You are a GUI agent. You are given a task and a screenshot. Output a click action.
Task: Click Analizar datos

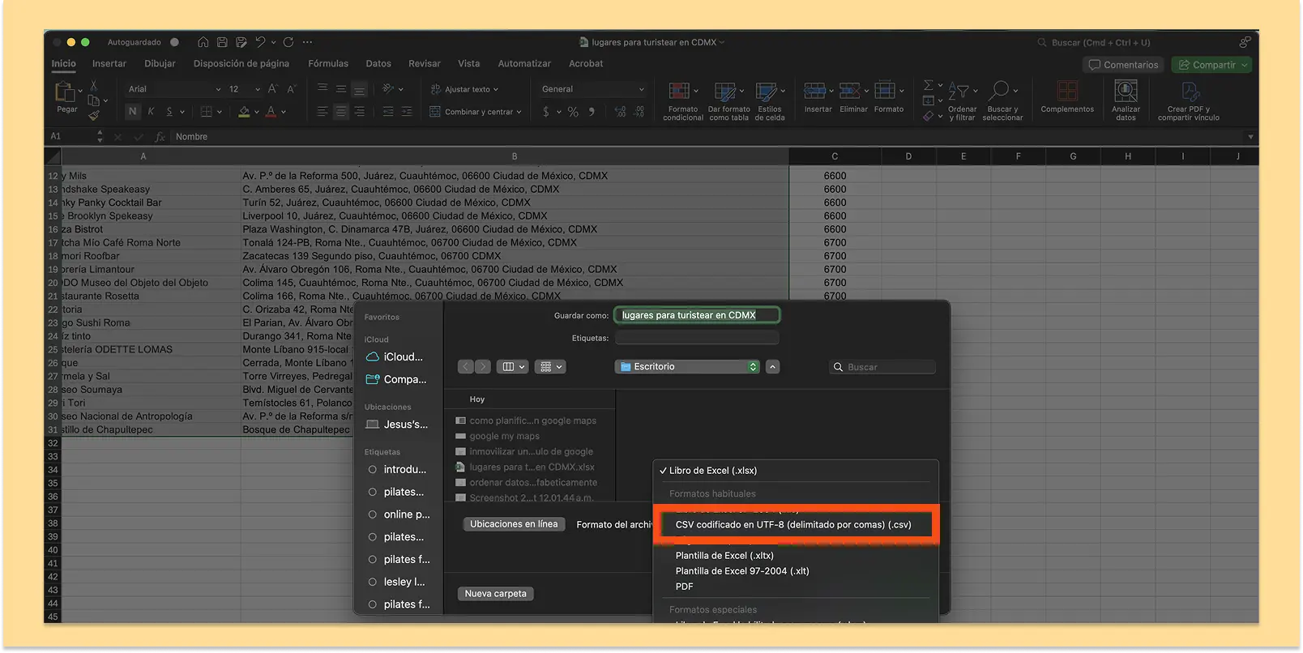(1126, 101)
